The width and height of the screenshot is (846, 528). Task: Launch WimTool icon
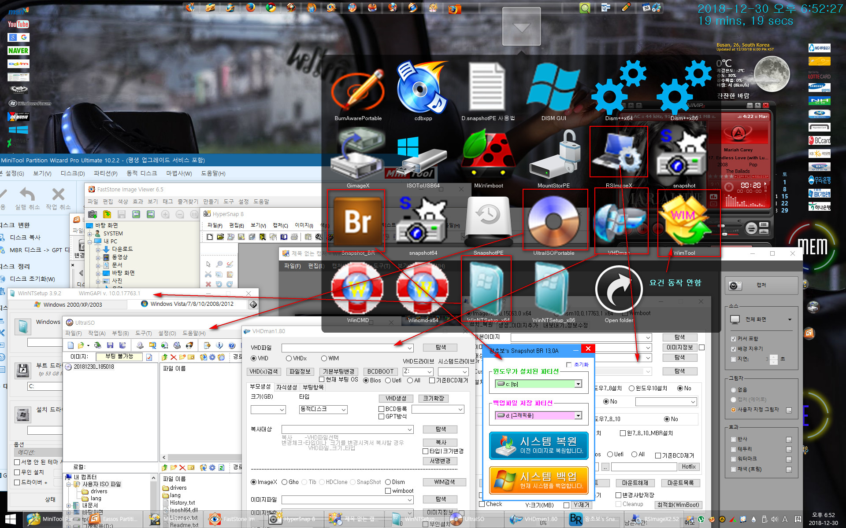684,221
